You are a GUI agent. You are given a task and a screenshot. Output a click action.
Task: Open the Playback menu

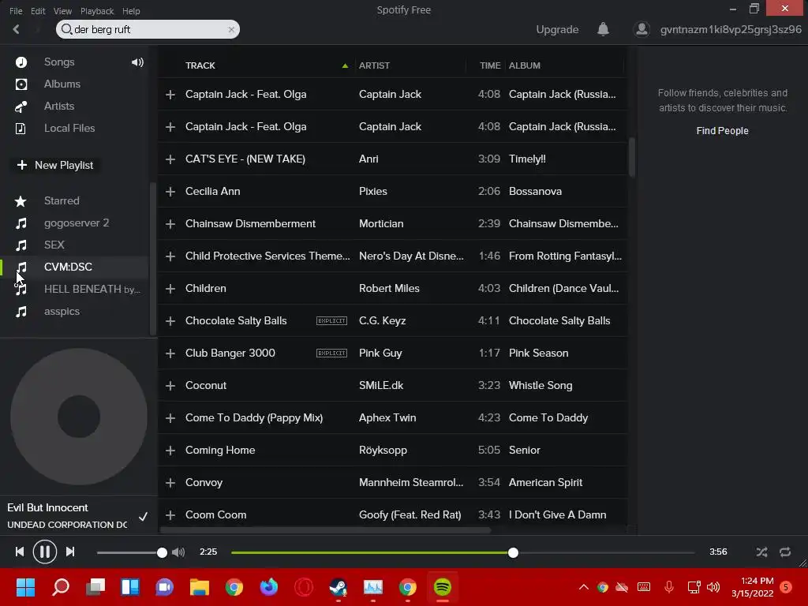point(97,11)
